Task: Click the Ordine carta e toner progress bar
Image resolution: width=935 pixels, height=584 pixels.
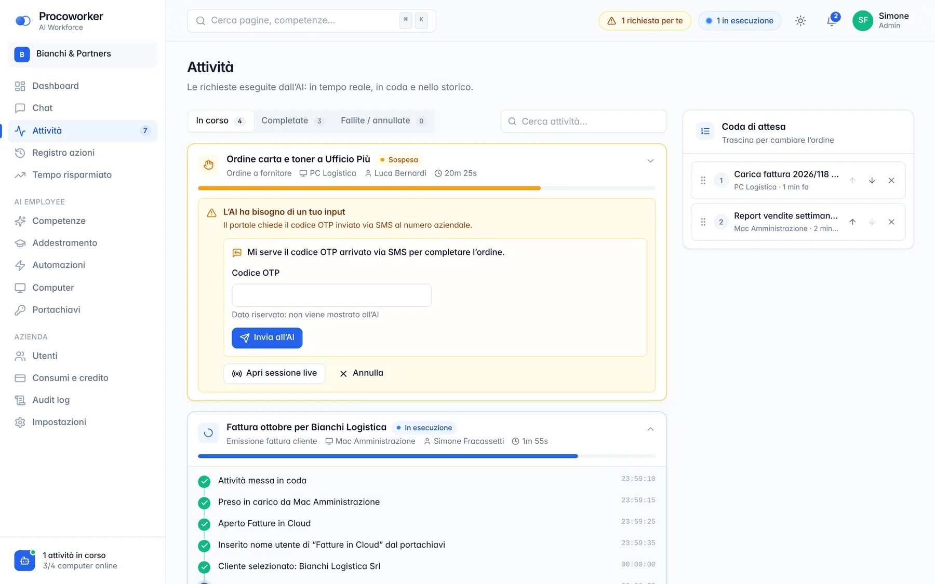Action: [x=426, y=188]
